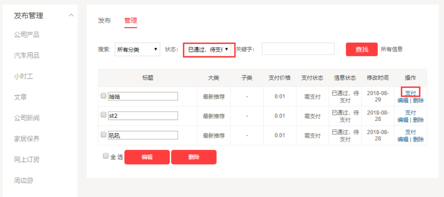This screenshot has width=444, height=197.
Task: Open the 状态 status dropdown
Action: pos(209,50)
